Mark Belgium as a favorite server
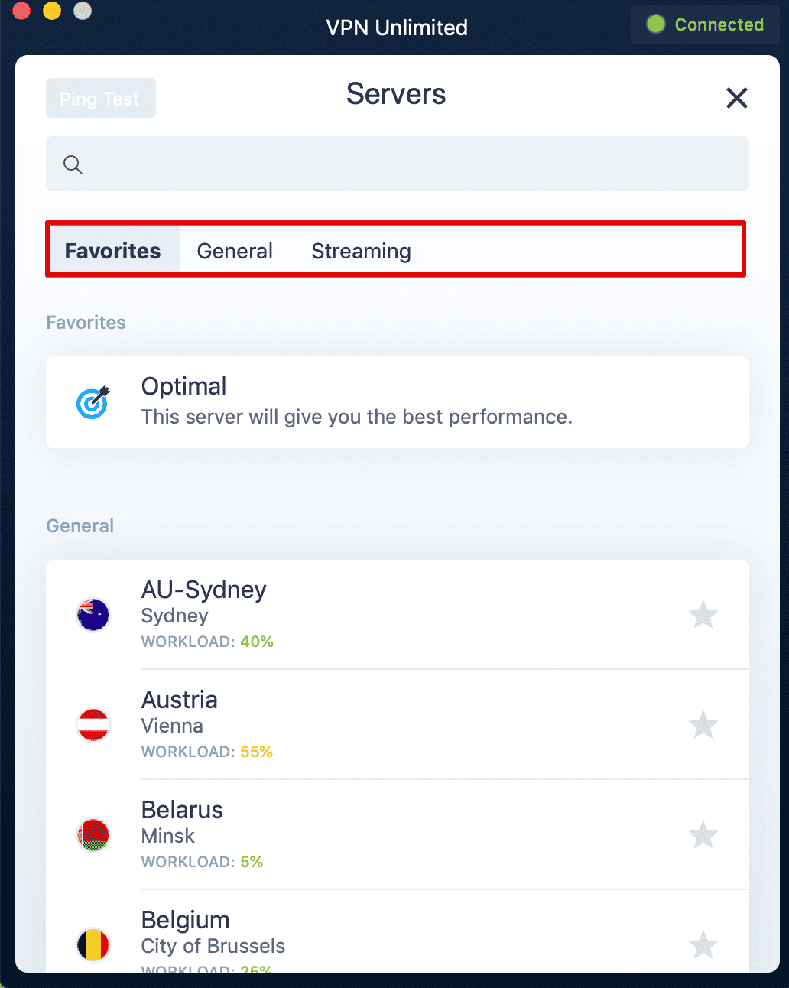The width and height of the screenshot is (789, 988). (x=703, y=945)
